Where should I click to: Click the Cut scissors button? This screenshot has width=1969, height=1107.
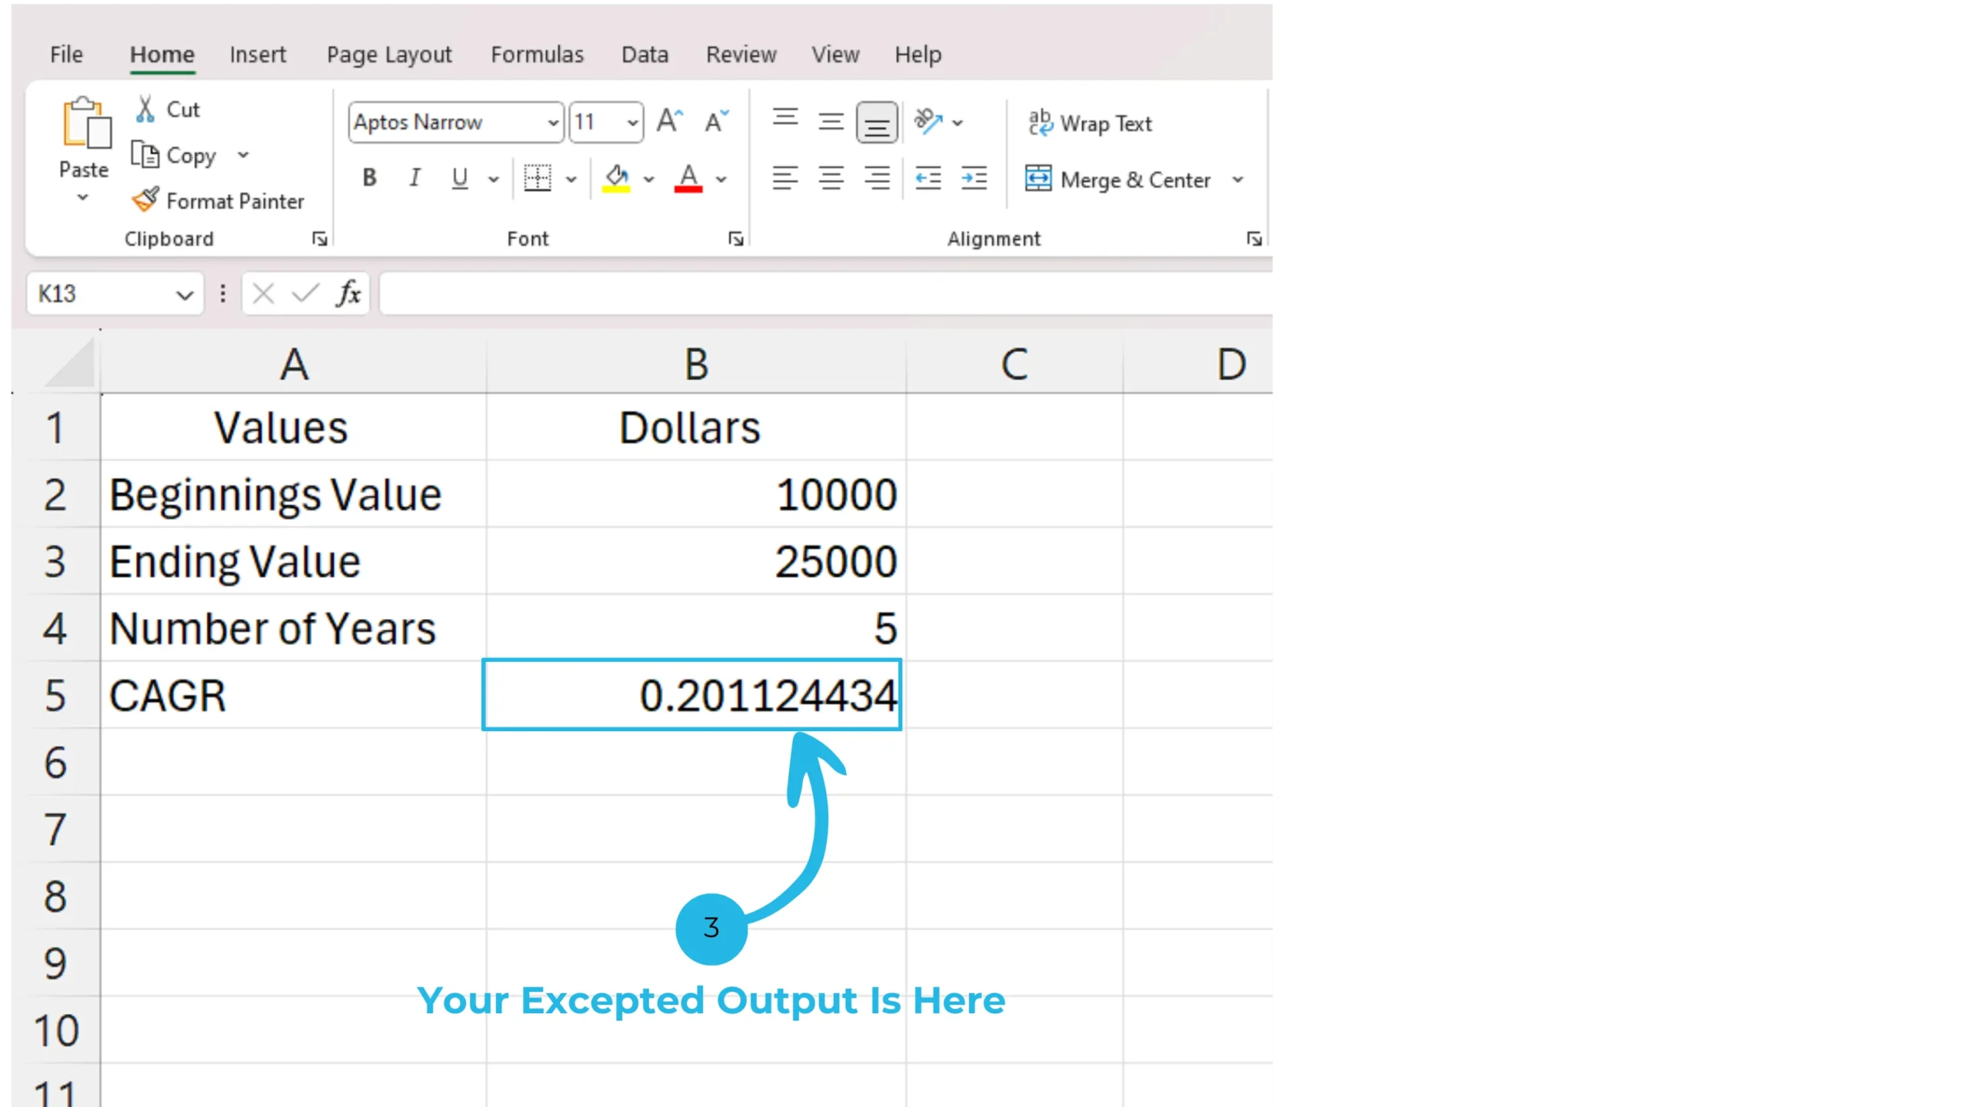tap(167, 109)
